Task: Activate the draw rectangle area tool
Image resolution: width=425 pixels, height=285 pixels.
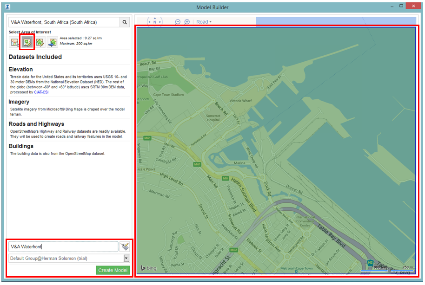Action: pyautogui.click(x=27, y=43)
